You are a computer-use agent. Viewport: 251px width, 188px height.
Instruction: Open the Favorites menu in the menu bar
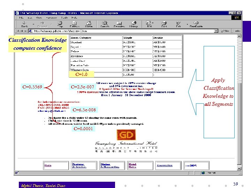pyautogui.click(x=51, y=18)
